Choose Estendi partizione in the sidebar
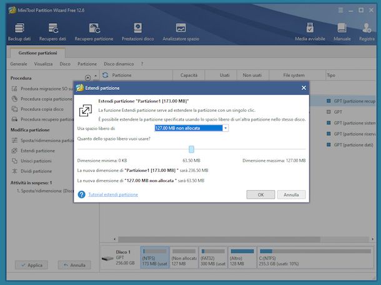Screen dimensions: 381x285 tap(33, 151)
